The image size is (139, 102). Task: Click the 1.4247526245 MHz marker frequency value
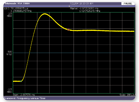pos(90,11)
